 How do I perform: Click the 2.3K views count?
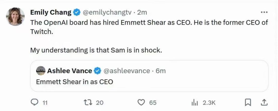[209, 103]
